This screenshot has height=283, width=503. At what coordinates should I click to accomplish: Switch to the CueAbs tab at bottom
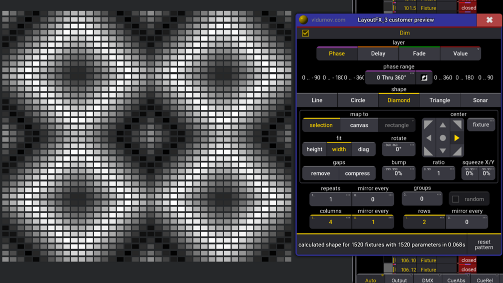[456, 280]
